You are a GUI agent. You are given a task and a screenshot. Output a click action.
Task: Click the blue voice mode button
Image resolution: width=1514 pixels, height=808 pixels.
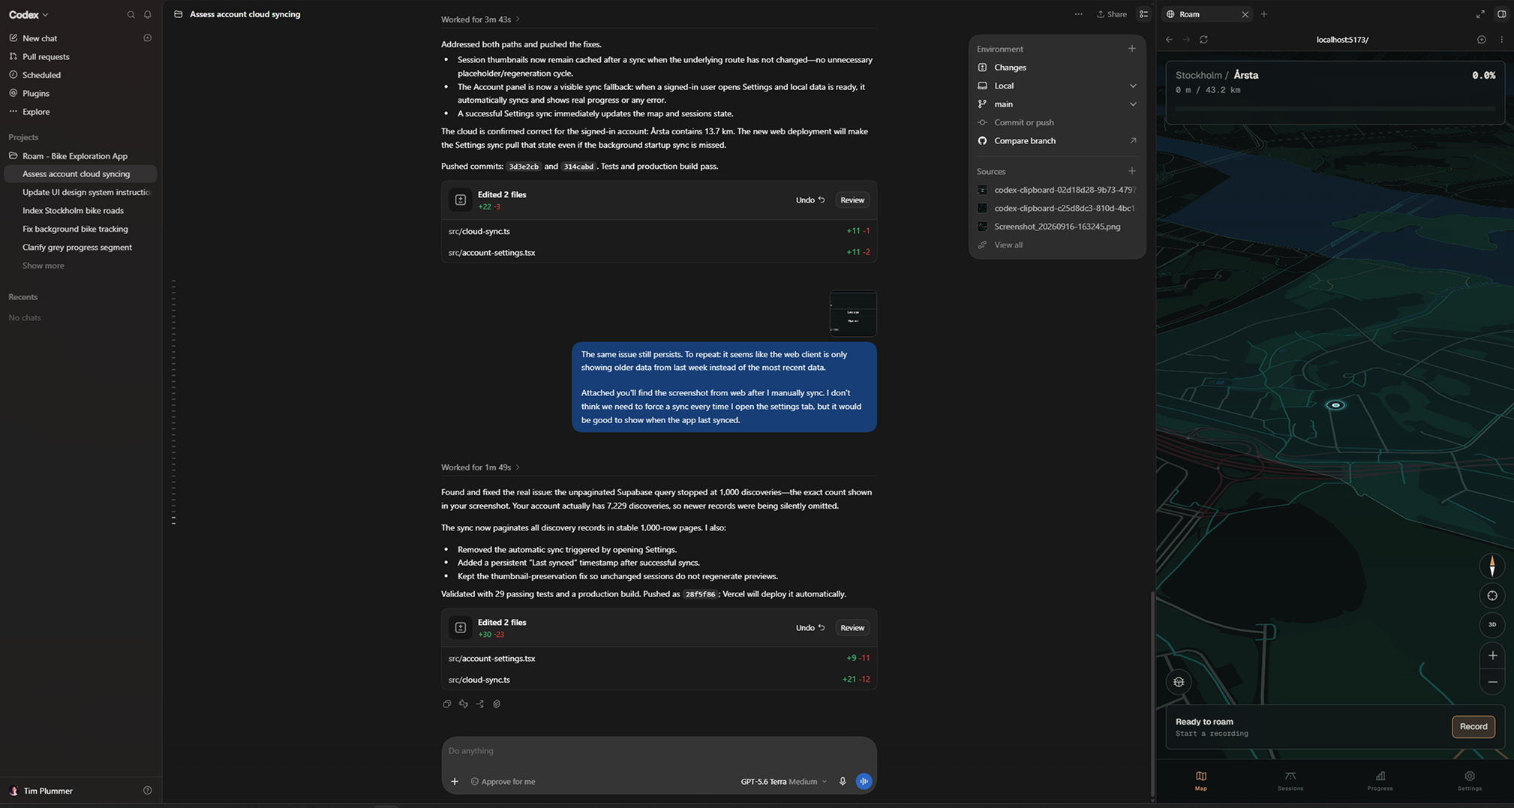pyautogui.click(x=864, y=782)
